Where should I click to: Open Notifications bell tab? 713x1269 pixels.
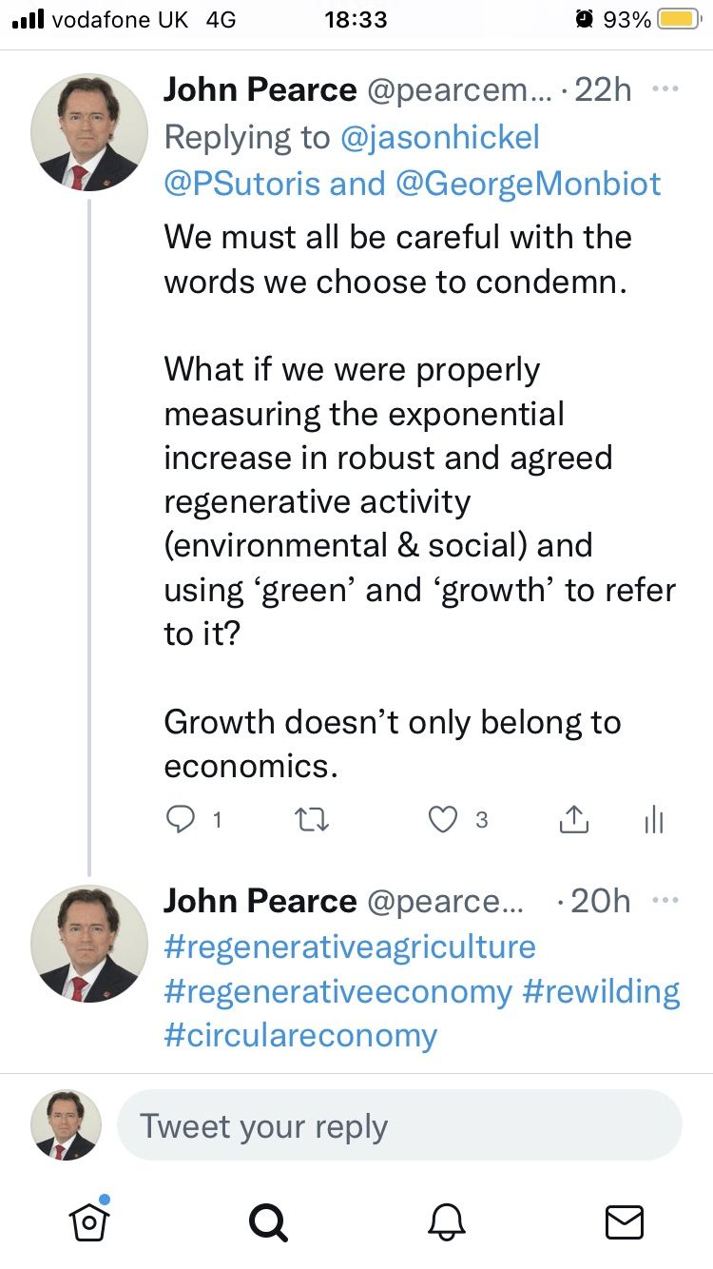[x=446, y=1221]
